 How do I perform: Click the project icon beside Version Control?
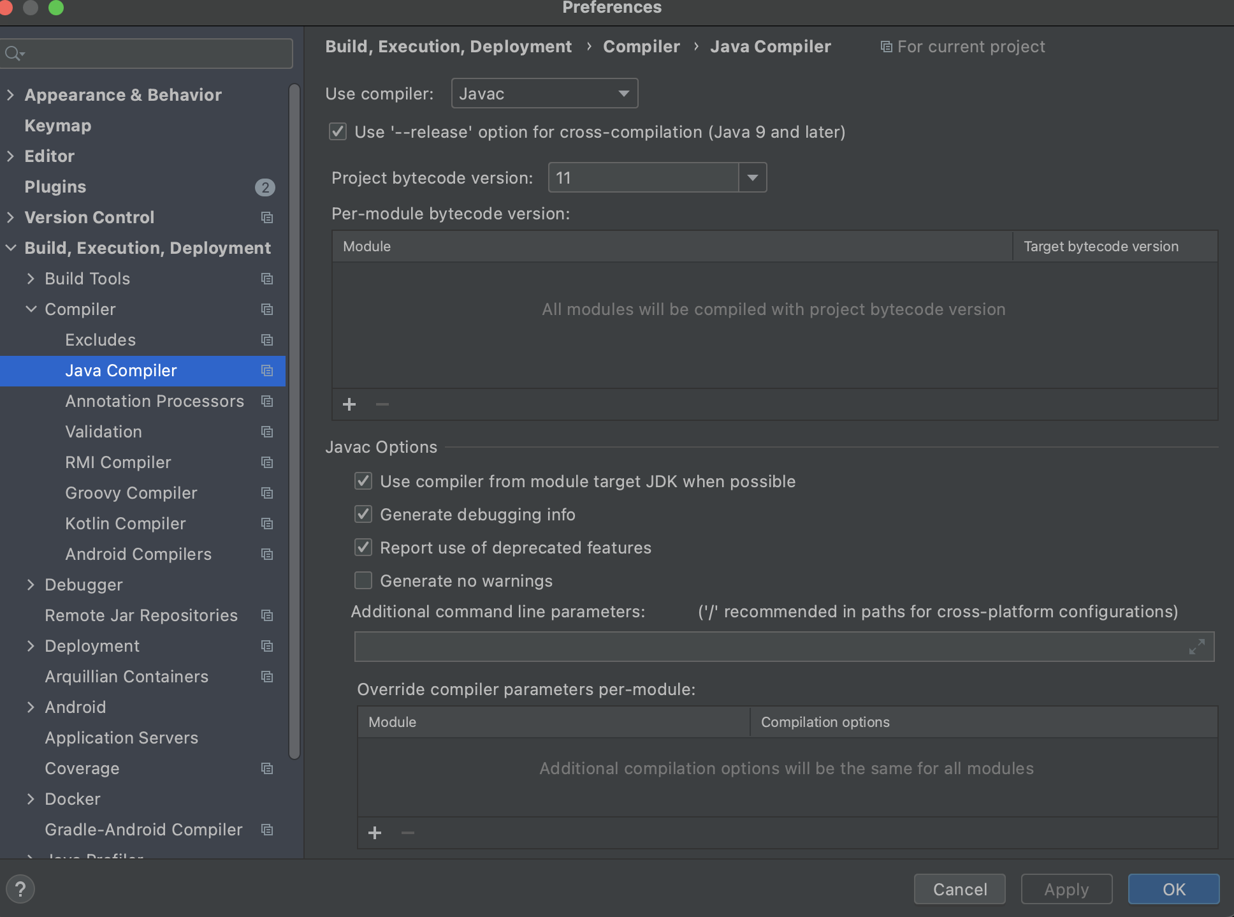point(267,217)
